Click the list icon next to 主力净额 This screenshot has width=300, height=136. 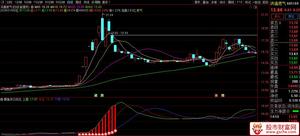pos(288,111)
